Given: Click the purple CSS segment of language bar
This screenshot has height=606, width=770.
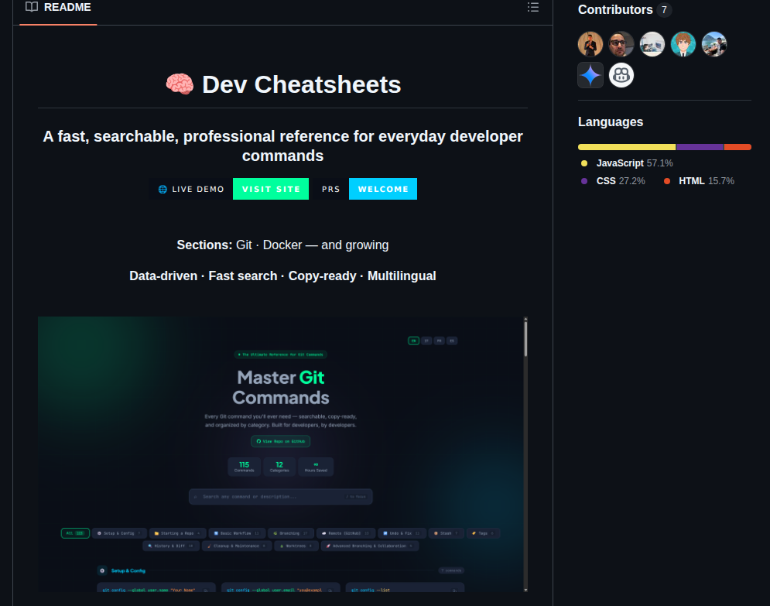Looking at the screenshot, I should 700,147.
